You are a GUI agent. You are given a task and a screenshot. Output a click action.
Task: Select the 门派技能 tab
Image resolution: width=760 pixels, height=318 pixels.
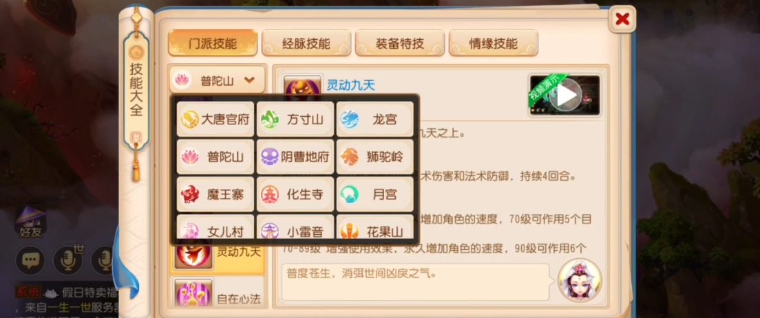pos(213,43)
